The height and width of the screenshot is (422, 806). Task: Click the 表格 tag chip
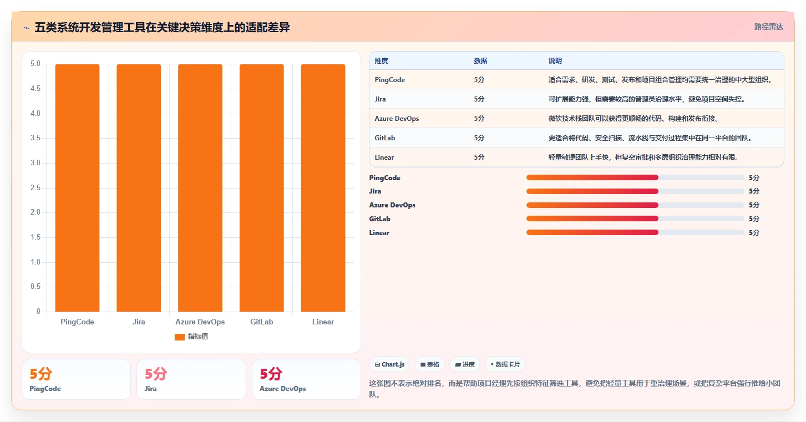click(x=430, y=364)
